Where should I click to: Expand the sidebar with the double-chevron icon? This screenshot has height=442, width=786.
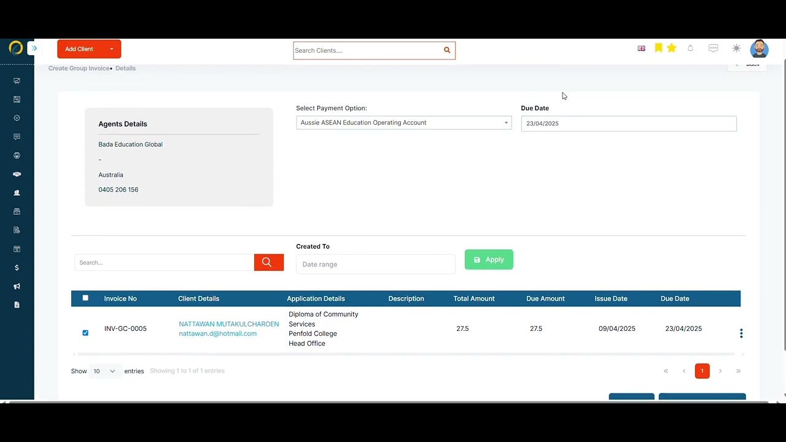[34, 48]
